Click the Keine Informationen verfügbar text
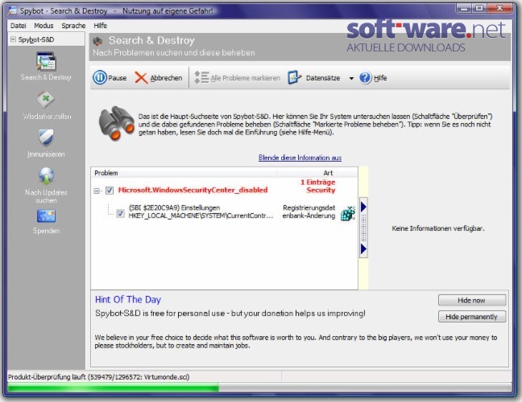The image size is (522, 402). (x=438, y=228)
